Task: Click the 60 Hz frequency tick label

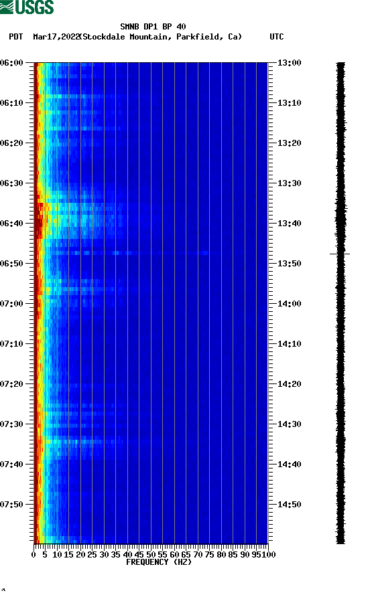Action: 174,555
